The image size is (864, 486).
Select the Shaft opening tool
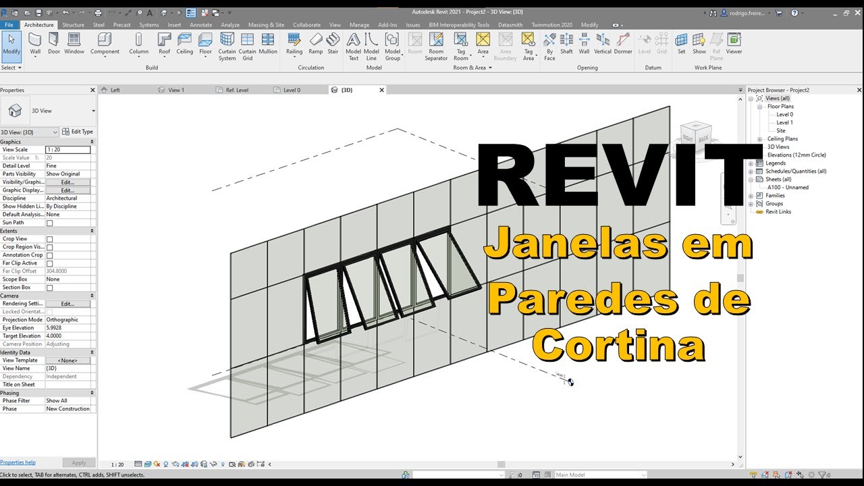coord(566,43)
